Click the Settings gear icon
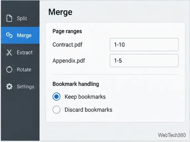Image resolution: width=190 pixels, height=142 pixels. click(x=9, y=87)
